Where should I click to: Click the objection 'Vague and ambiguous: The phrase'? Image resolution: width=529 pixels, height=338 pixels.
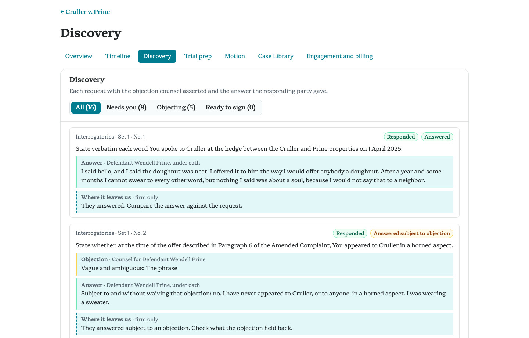pos(129,268)
